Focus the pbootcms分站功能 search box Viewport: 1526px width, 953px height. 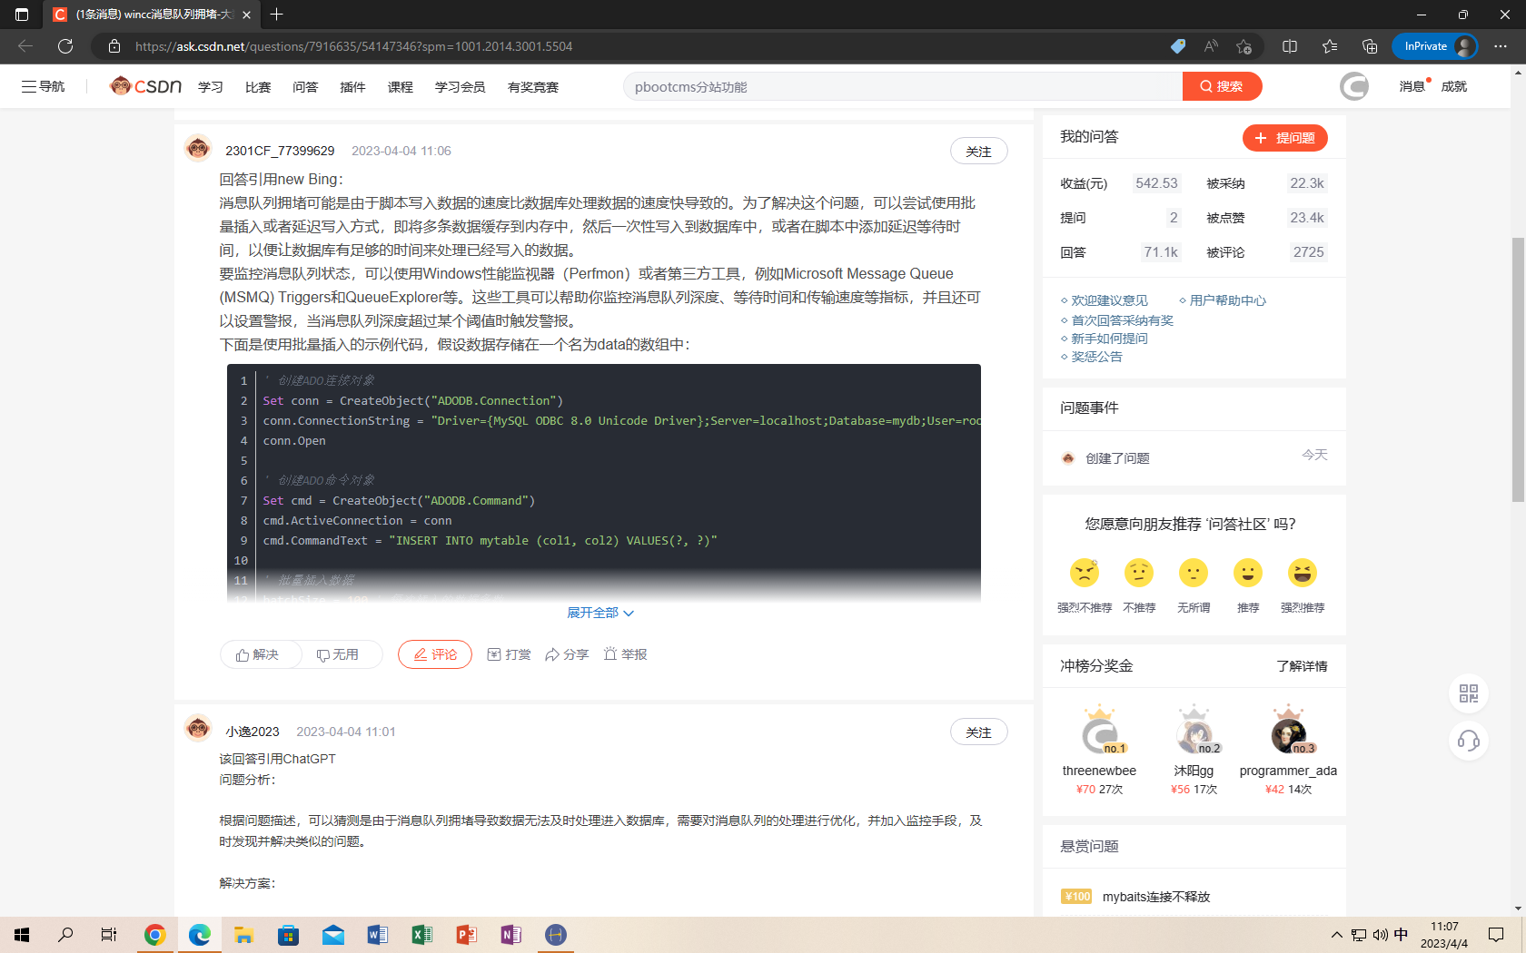903,86
